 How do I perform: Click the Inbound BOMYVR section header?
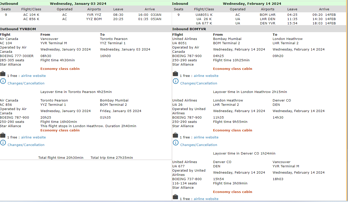189,29
